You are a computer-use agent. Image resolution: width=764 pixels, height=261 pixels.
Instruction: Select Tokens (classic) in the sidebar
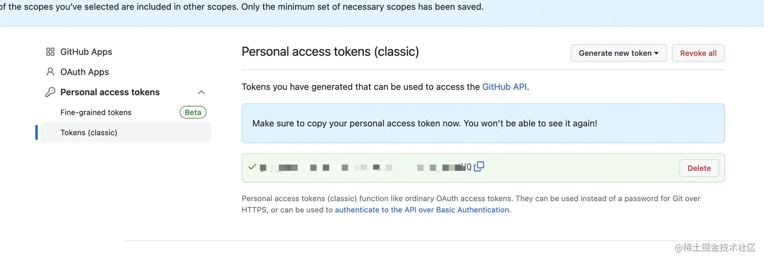(88, 133)
